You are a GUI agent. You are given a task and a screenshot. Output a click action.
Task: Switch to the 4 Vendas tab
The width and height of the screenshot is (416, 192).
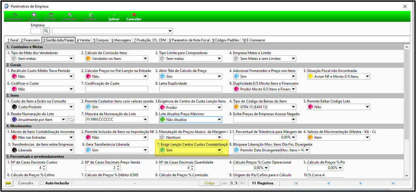83,40
